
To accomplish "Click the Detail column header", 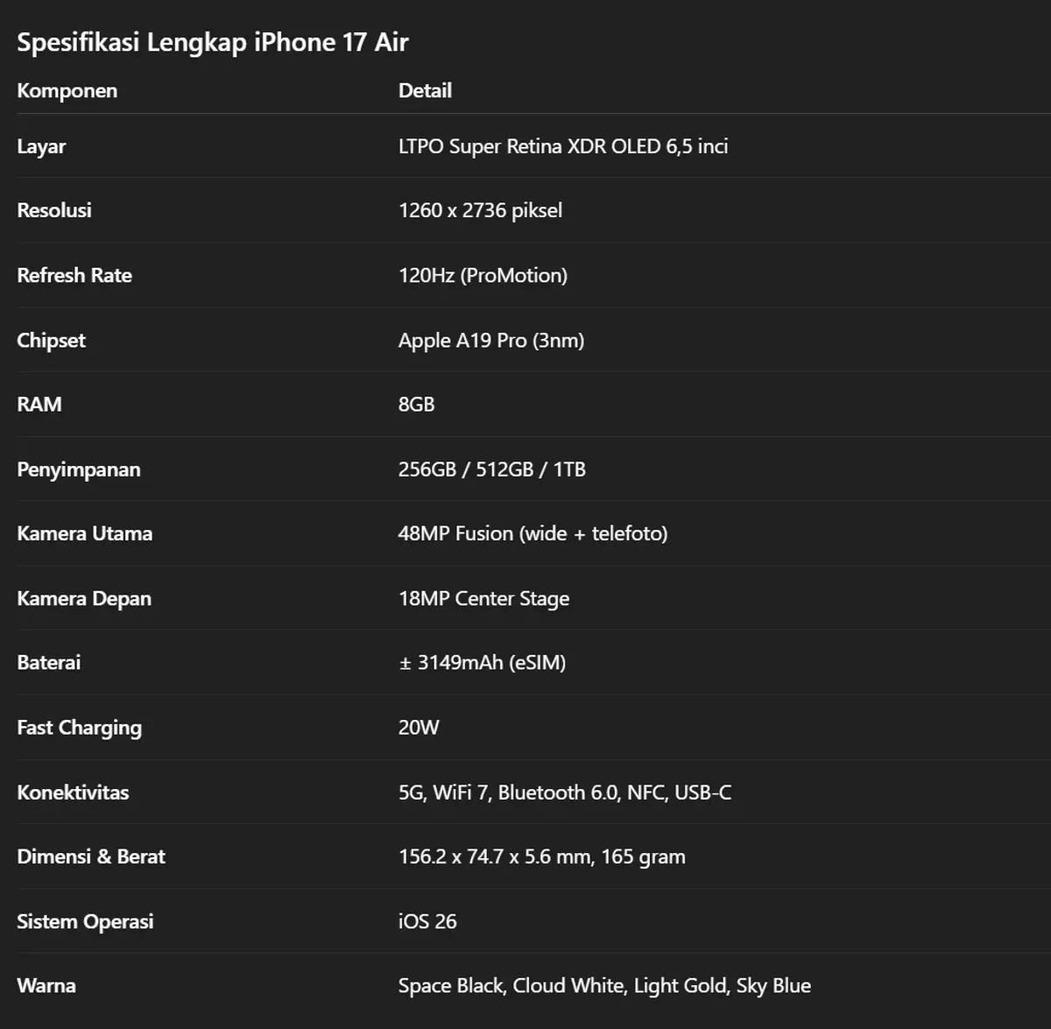I will point(425,90).
